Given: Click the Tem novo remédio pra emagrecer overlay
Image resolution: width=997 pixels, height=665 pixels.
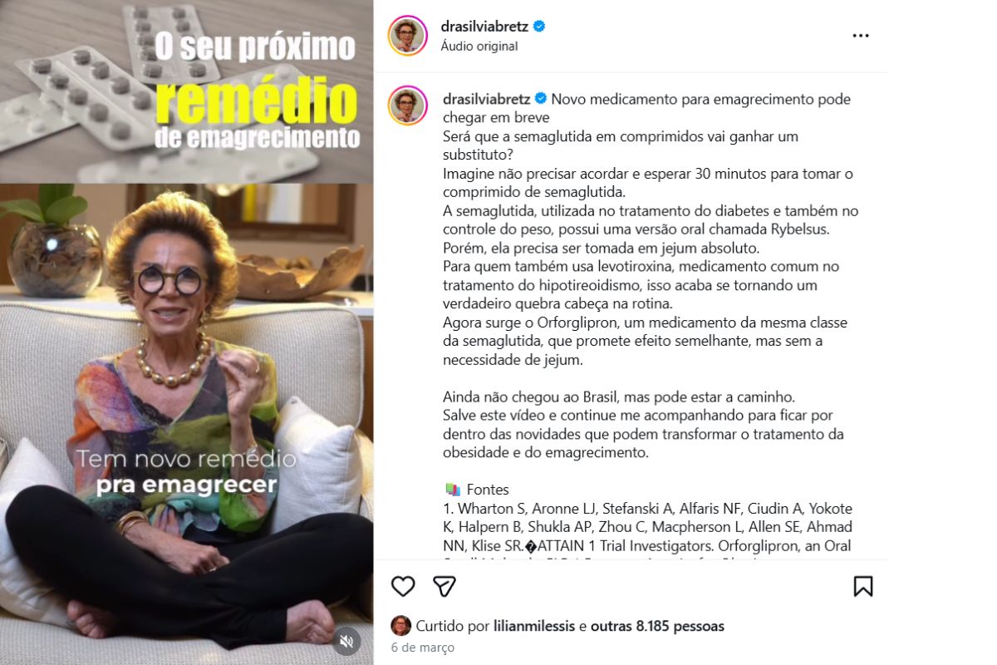Looking at the screenshot, I should pos(186,471).
